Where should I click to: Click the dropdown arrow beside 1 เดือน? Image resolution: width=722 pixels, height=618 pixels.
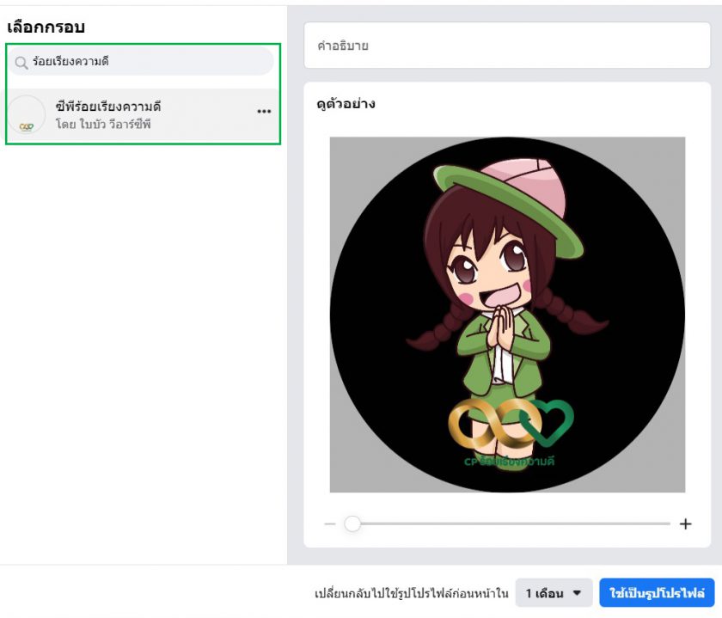[x=577, y=593]
